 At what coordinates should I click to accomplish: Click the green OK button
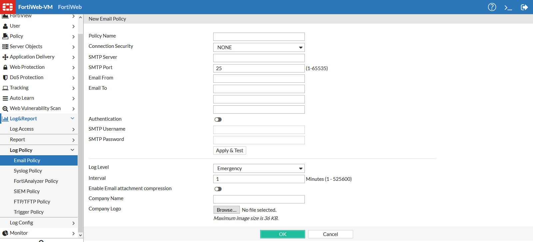click(282, 234)
